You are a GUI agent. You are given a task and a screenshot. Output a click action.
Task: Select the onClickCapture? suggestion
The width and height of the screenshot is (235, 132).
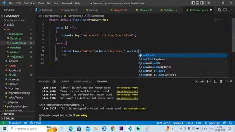pos(182,59)
